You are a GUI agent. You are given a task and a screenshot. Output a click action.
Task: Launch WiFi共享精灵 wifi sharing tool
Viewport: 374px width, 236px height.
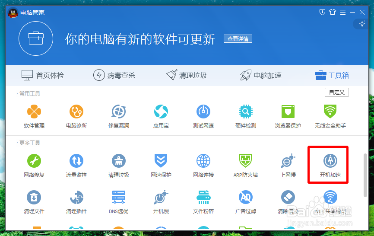click(330, 202)
